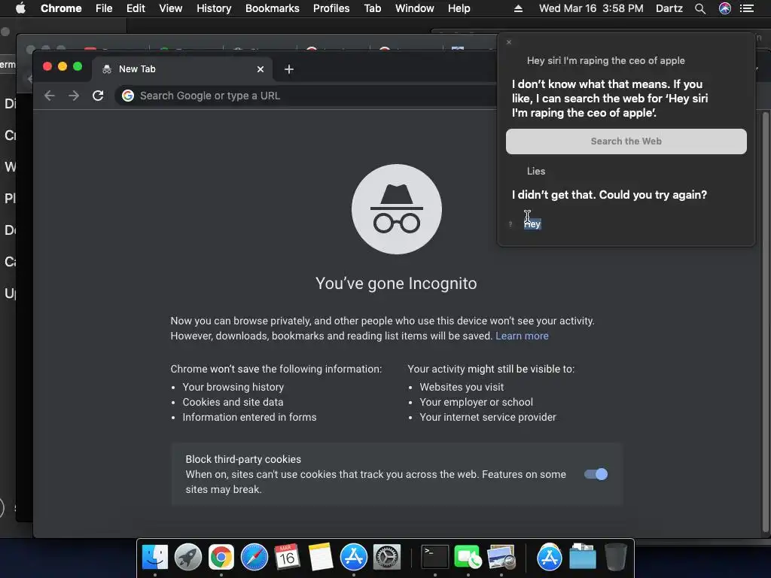Activate Siri from the menu bar

725,8
